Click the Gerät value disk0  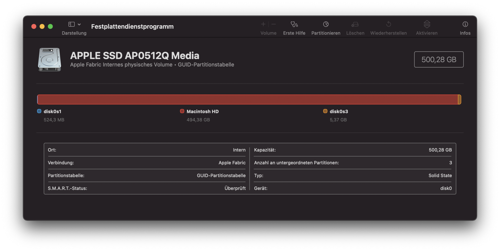[446, 188]
